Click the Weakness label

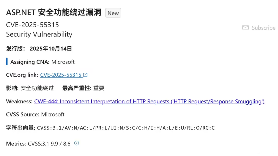click(x=19, y=102)
